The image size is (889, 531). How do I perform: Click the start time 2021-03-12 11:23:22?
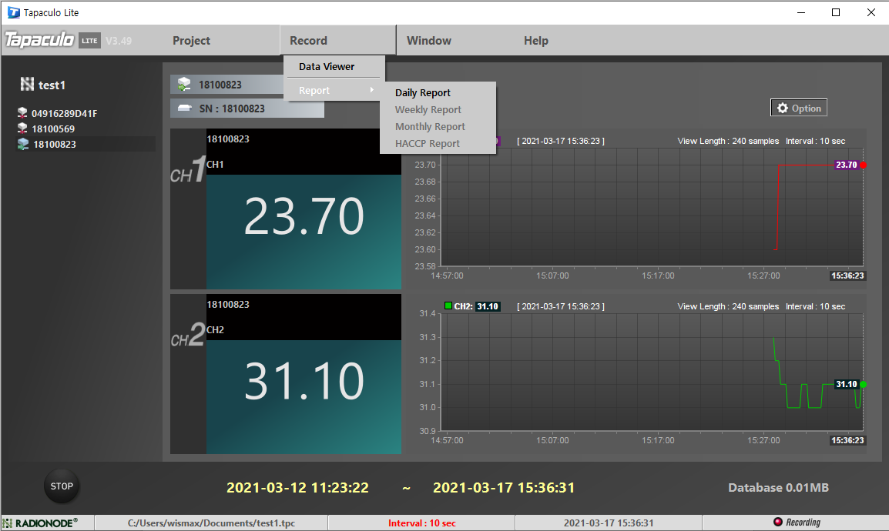297,487
